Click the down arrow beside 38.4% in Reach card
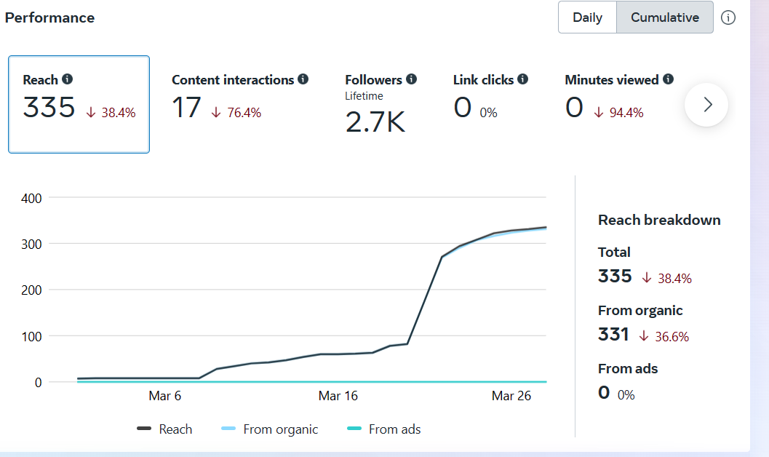This screenshot has height=457, width=769. (x=90, y=112)
